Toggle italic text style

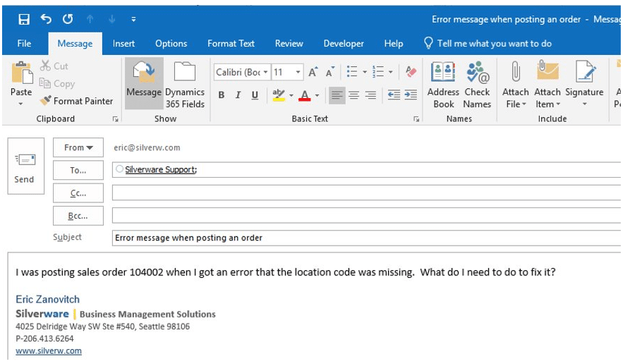[238, 95]
